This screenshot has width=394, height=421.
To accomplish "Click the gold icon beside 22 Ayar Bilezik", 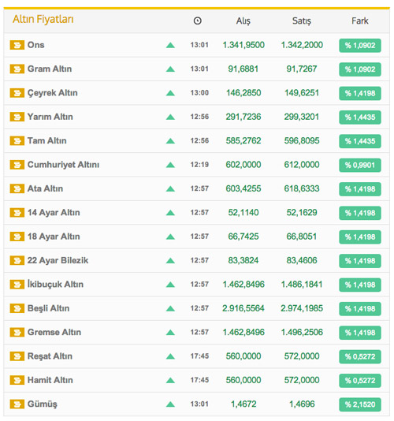I will pos(17,260).
